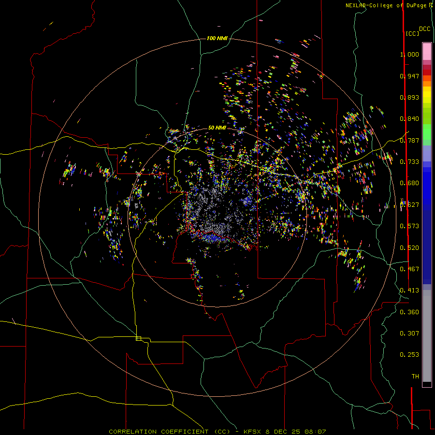The height and width of the screenshot is (435, 435).
Task: Click the small yellow square marker on the map
Action: [x=138, y=338]
